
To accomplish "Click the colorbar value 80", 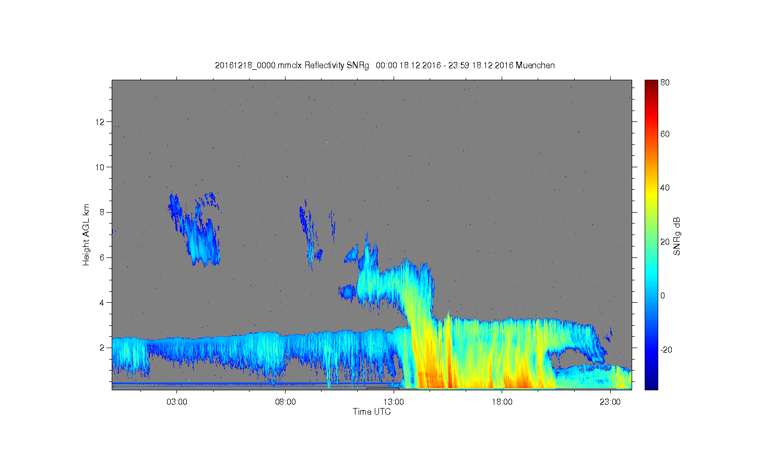I will [x=665, y=82].
